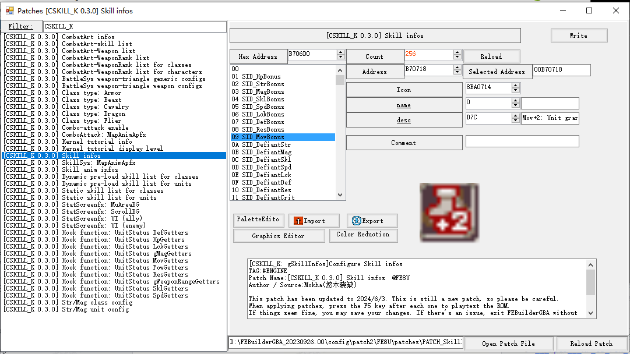The width and height of the screenshot is (630, 354).
Task: Click the Comment text field
Action: (x=522, y=141)
